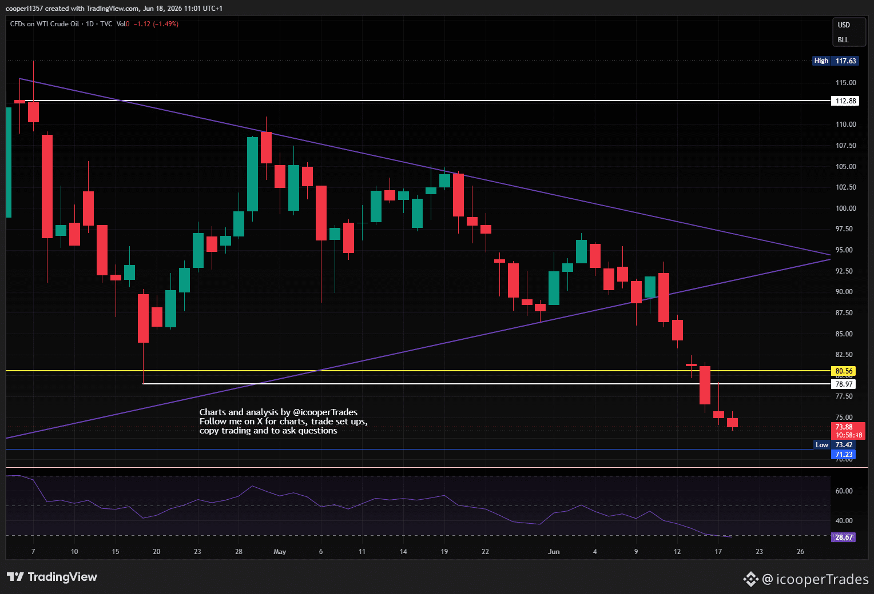Click the USD currency label

click(x=844, y=25)
